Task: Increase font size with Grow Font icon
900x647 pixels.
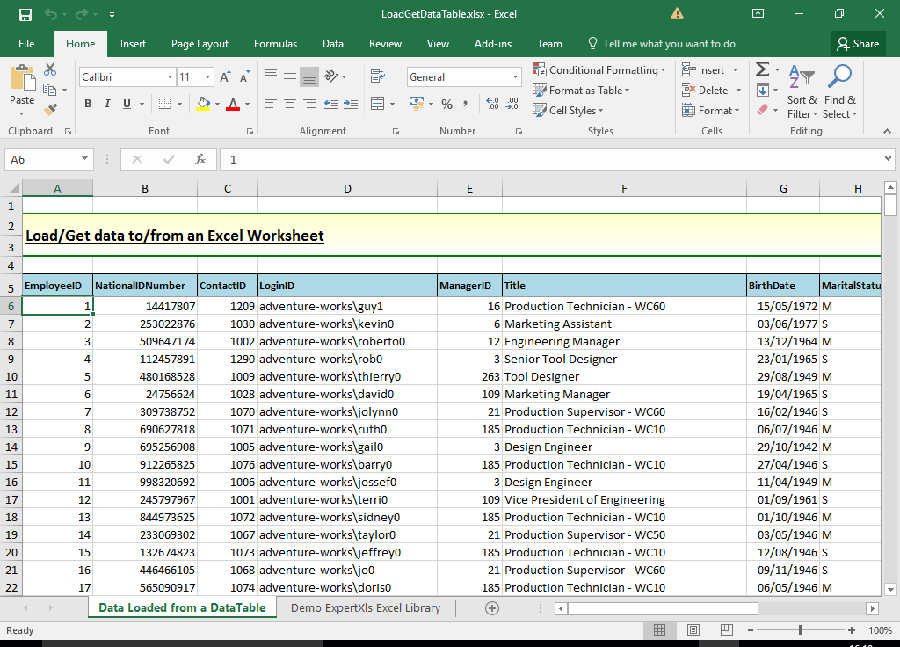Action: [x=224, y=75]
